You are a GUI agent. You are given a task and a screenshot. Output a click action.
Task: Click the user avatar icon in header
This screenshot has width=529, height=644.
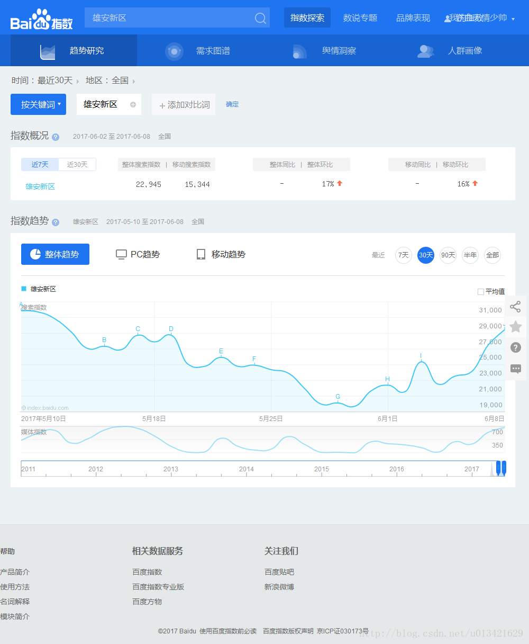coord(448,19)
